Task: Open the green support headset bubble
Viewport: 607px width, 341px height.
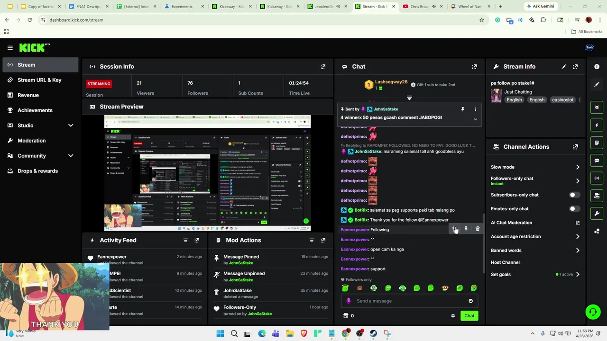Action: (593, 312)
